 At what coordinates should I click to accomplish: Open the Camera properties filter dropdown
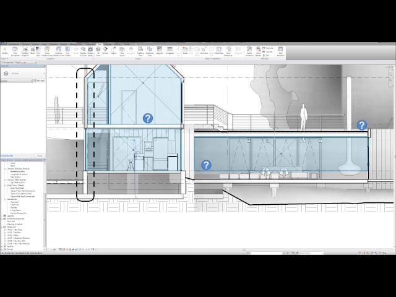point(17,81)
